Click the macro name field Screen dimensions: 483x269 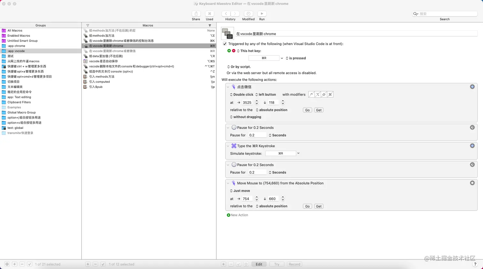[x=356, y=34]
